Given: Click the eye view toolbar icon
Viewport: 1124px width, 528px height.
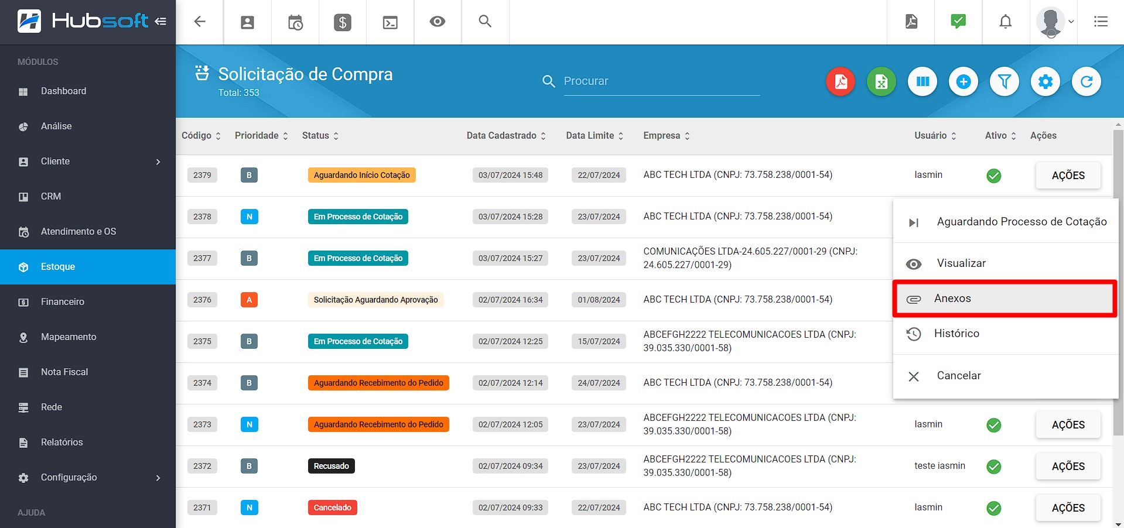Looking at the screenshot, I should (438, 22).
